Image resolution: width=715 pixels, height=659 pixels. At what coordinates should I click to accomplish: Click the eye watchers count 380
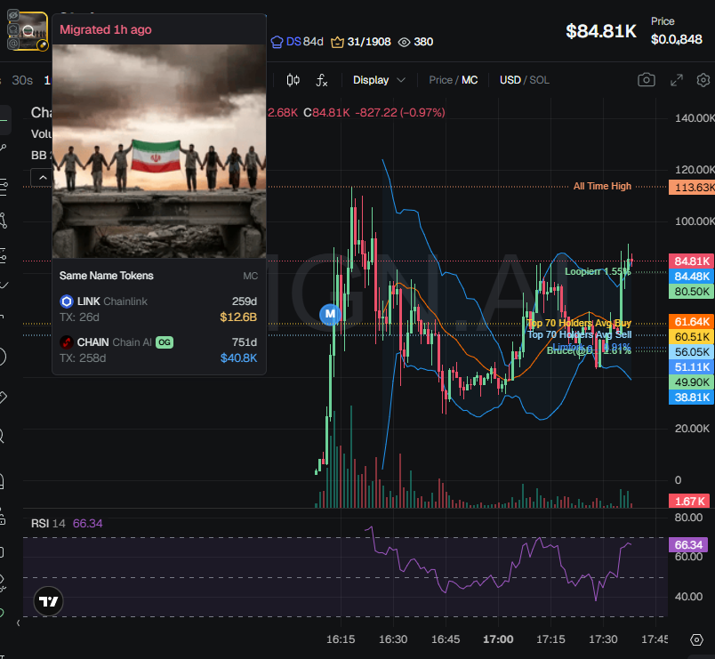coord(415,42)
